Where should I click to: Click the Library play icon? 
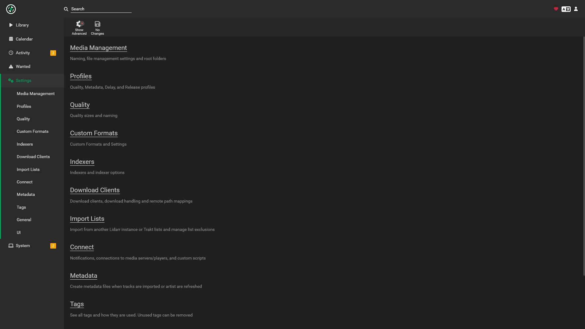[11, 25]
